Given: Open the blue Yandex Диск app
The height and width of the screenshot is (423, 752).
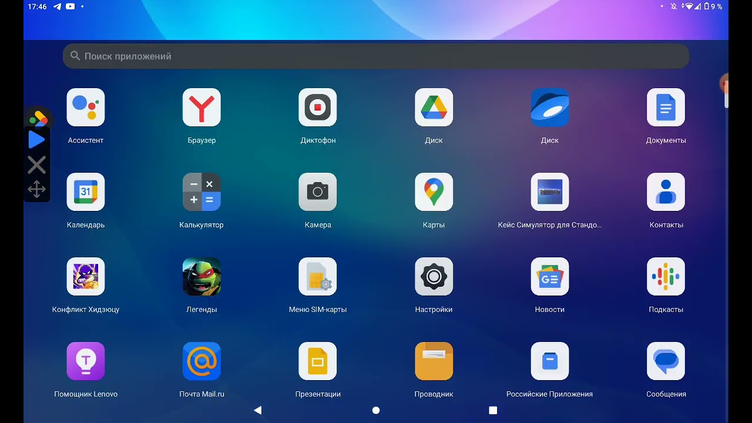Looking at the screenshot, I should [550, 108].
